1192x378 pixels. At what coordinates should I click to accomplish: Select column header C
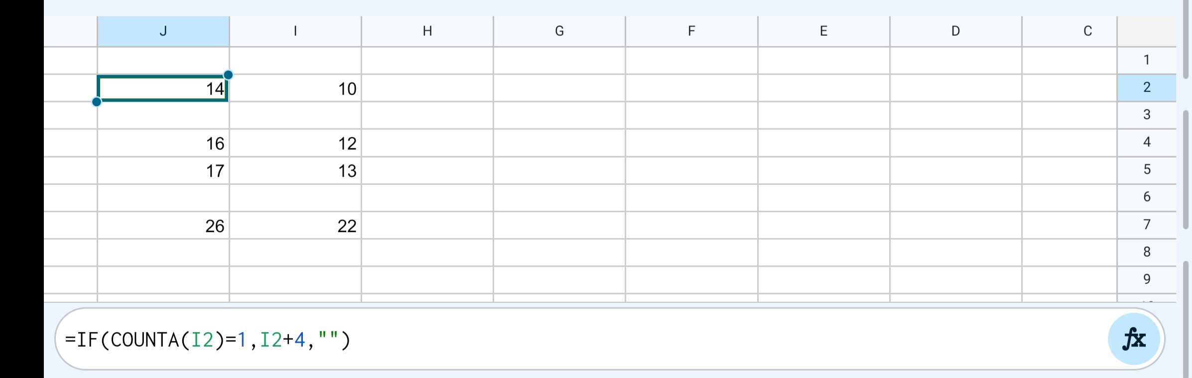click(x=1086, y=31)
